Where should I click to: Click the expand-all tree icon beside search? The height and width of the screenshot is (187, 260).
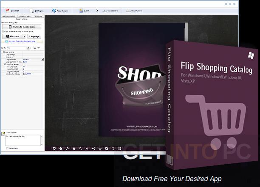point(34,48)
